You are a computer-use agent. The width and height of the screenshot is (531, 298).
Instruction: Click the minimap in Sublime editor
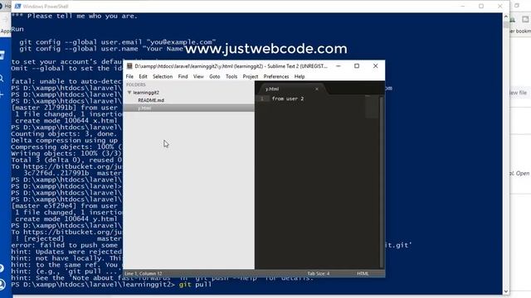372,107
